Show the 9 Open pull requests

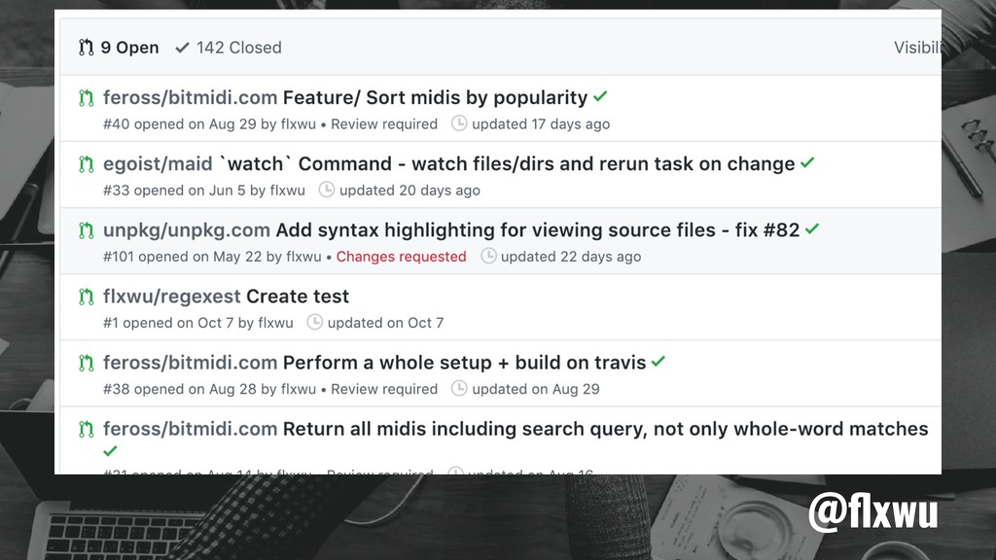tap(119, 48)
